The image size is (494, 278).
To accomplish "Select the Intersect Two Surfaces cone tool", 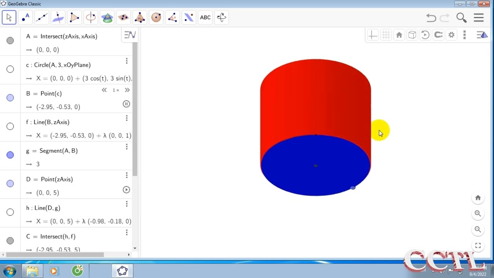I will 107,17.
